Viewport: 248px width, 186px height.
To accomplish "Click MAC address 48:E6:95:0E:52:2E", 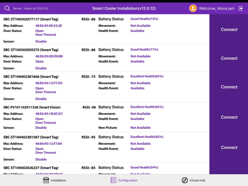I will pos(49,26).
